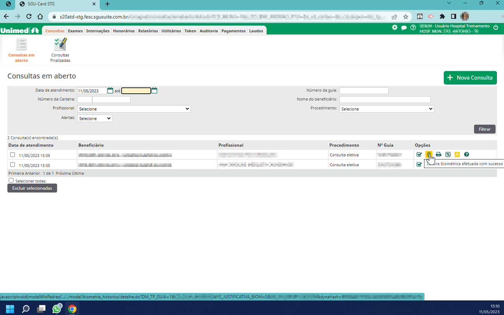
Task: Click the biometric fingerprint icon in first row
Action: click(429, 155)
